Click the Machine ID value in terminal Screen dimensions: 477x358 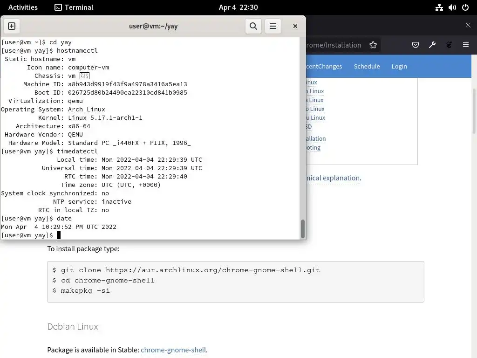click(x=128, y=84)
